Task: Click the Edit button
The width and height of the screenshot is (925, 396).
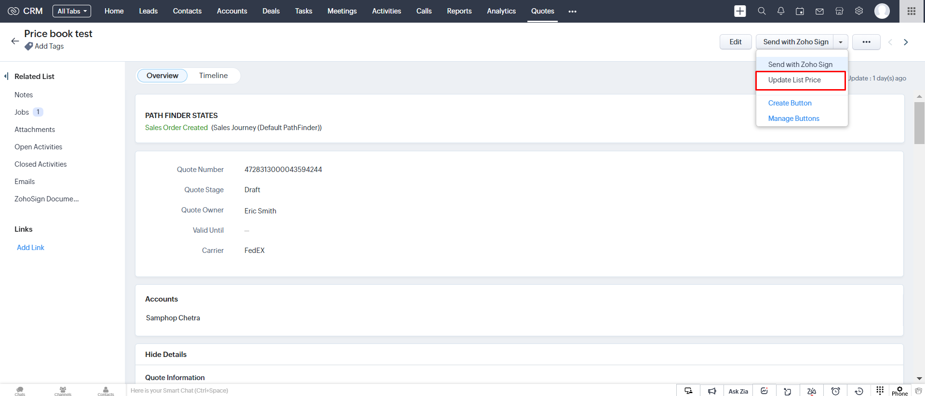Action: pyautogui.click(x=736, y=42)
